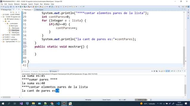Click the toolbar Search magnifier icon
Viewport: 190px width, 106px height.
tap(179, 7)
